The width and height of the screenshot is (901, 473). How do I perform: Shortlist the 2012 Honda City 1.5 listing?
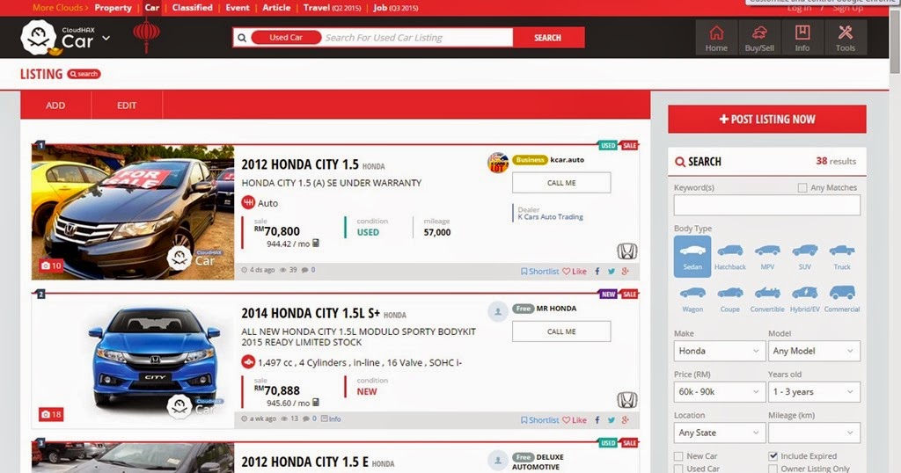point(539,272)
